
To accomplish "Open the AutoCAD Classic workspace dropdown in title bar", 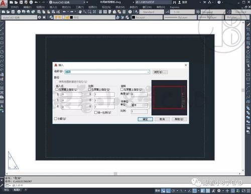I will [x=84, y=2].
